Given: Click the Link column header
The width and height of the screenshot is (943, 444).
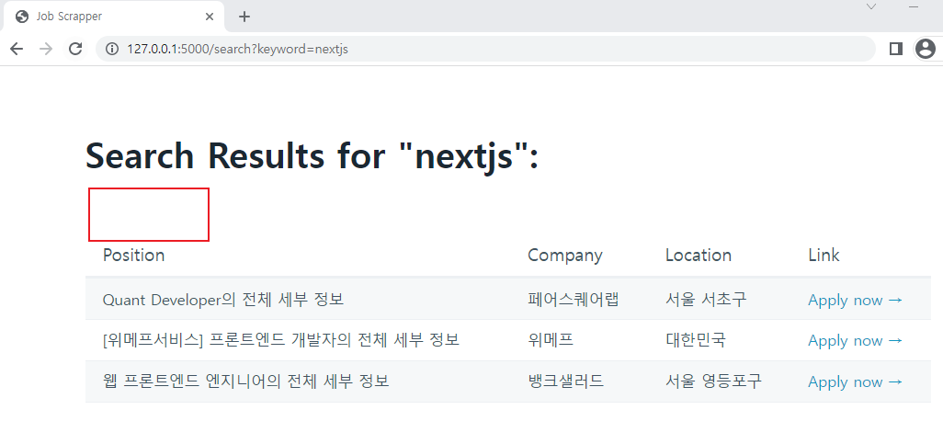Looking at the screenshot, I should coord(824,255).
